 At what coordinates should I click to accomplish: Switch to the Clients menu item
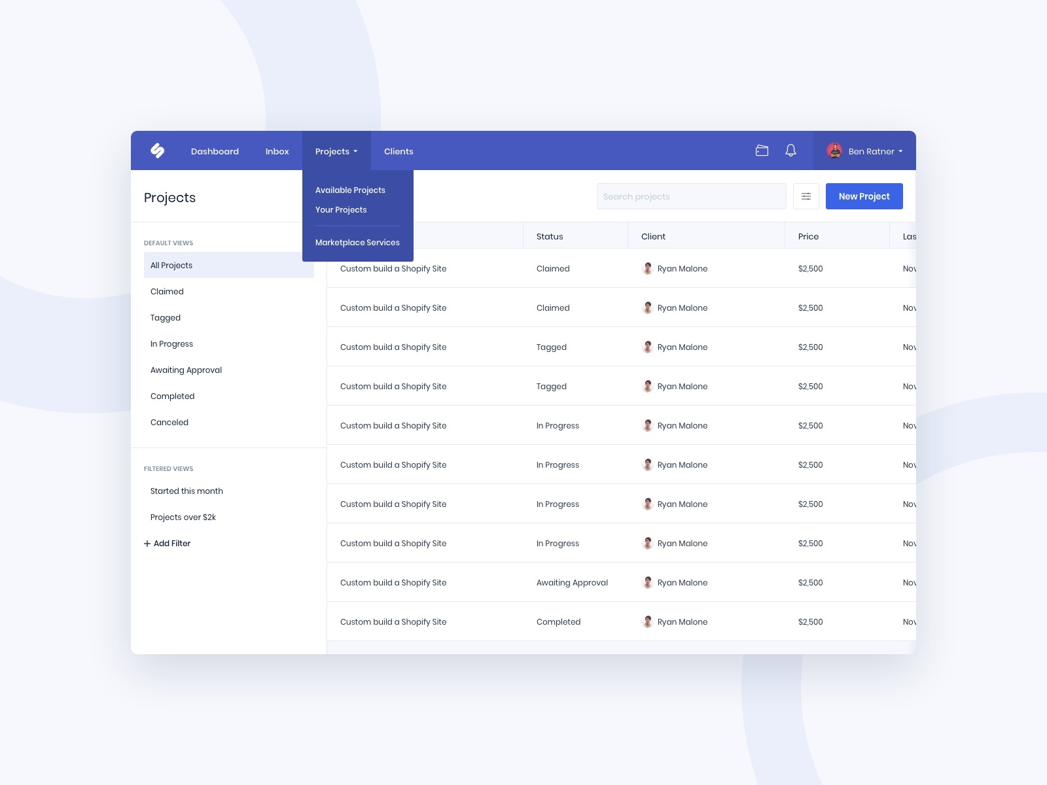point(398,151)
